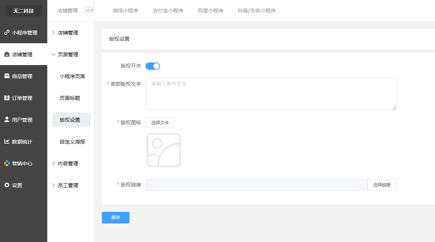
Task: Switch to the 微信小程序 tab
Action: point(125,11)
